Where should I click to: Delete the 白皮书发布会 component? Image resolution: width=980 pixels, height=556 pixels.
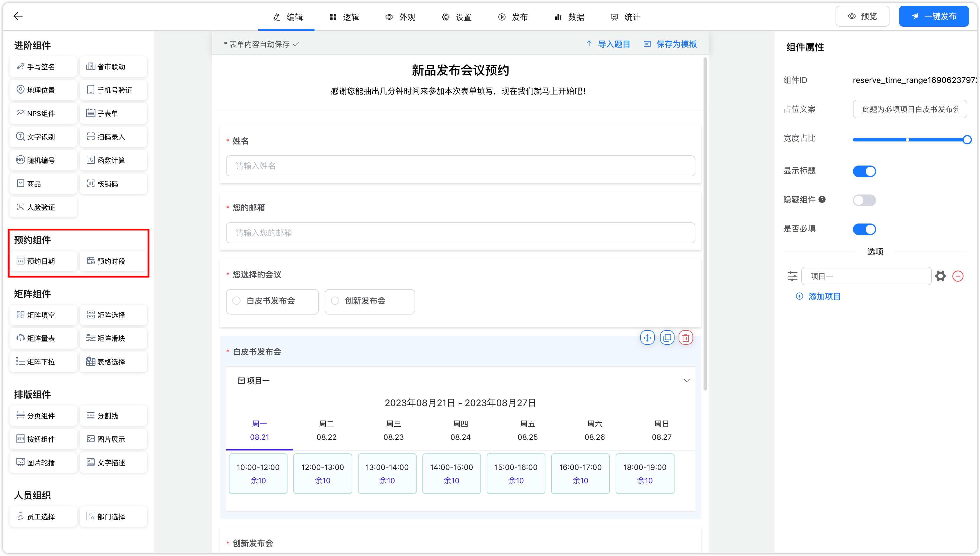(686, 338)
